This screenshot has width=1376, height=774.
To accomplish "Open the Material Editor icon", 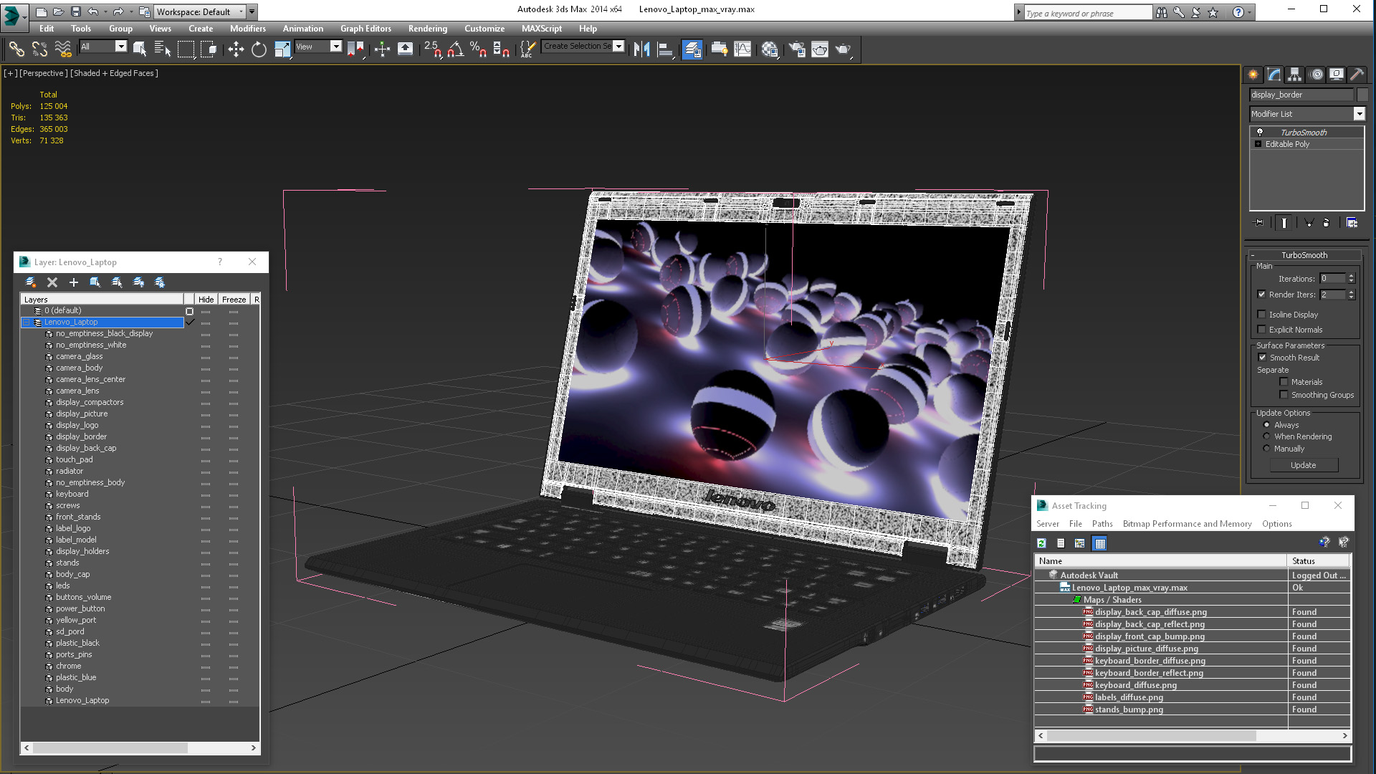I will (770, 49).
